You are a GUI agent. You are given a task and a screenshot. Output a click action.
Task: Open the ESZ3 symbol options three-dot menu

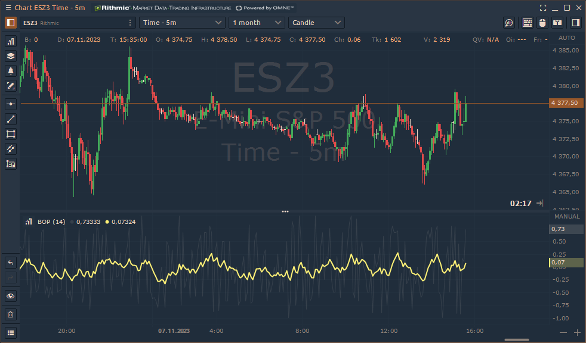point(130,23)
